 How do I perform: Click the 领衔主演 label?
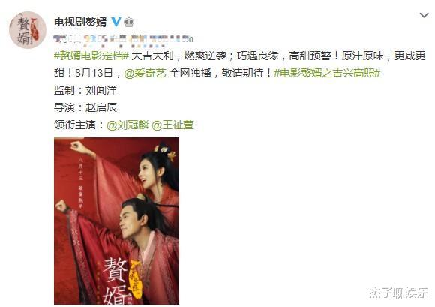(75, 125)
